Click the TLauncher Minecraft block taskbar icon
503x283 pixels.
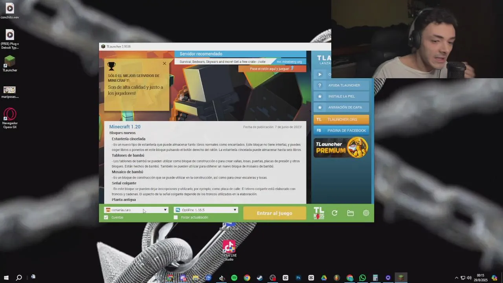tap(401, 278)
